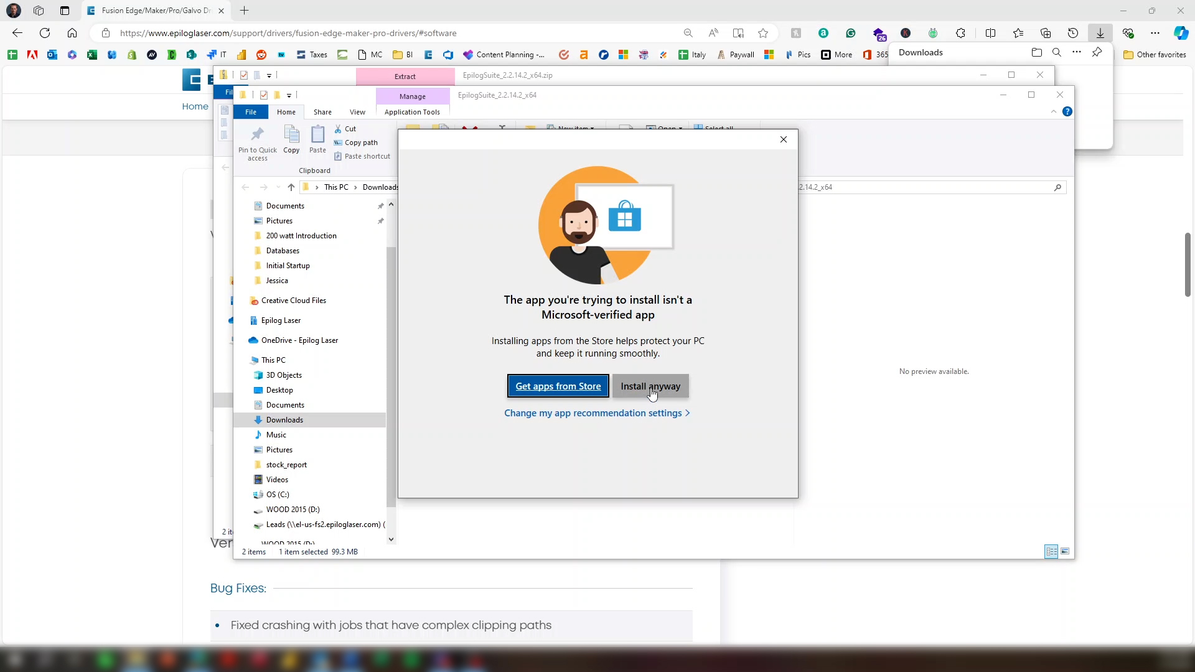Switch to large icons view toggle

tap(1065, 551)
